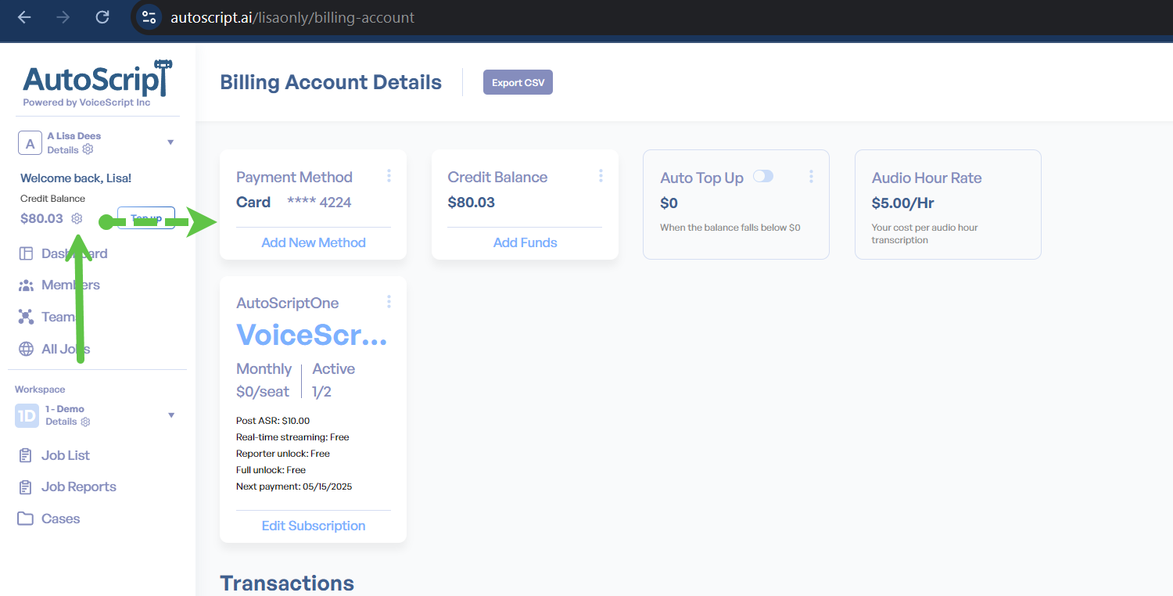This screenshot has height=596, width=1173.
Task: Click the Members people icon
Action: [26, 285]
